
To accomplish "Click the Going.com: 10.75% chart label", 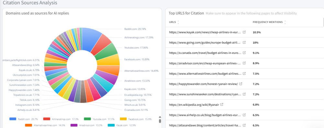I will tap(135, 100).
